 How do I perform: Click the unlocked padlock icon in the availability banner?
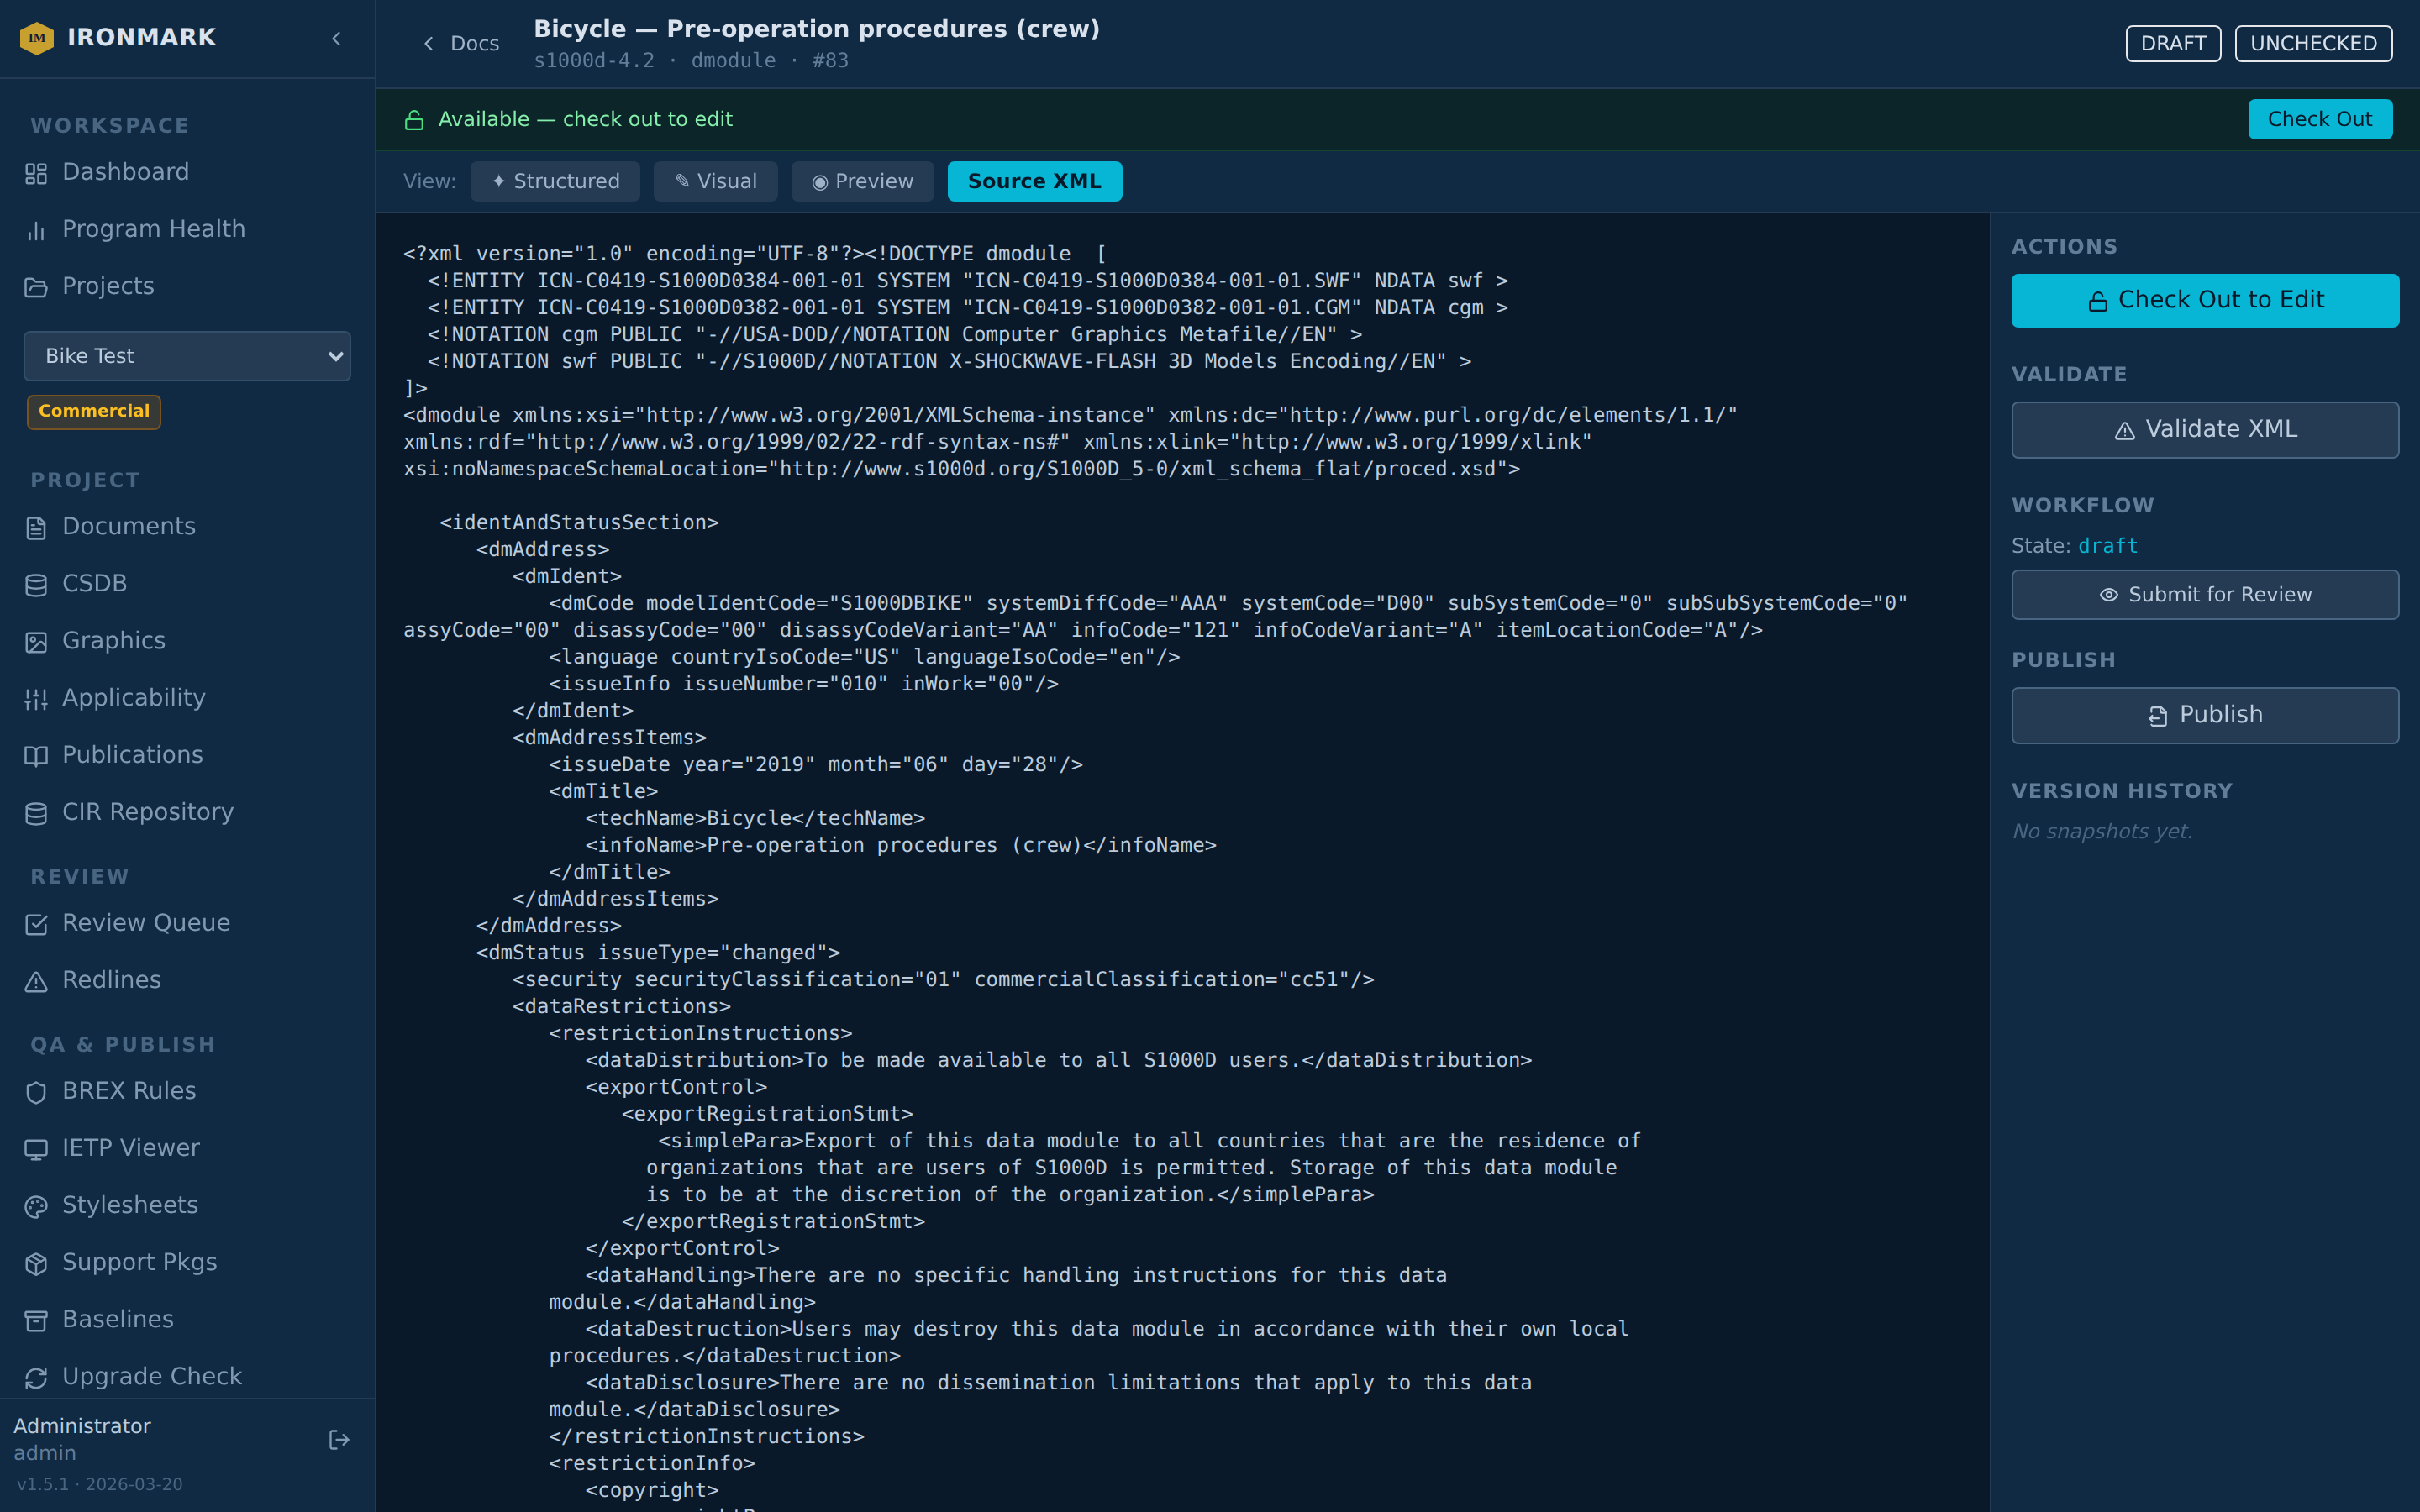coord(414,120)
